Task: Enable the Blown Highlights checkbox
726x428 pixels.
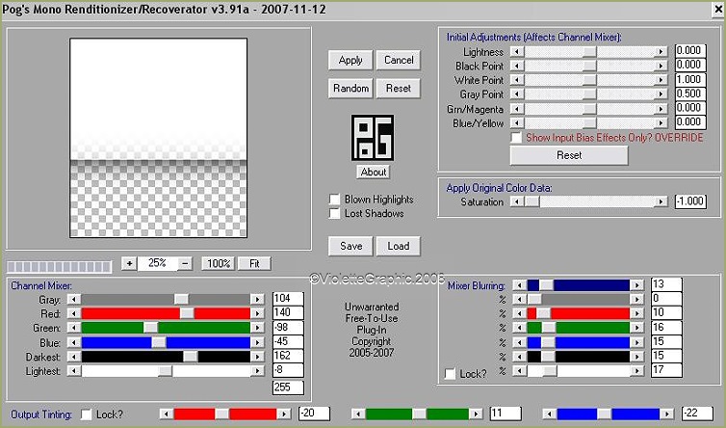Action: pyautogui.click(x=333, y=199)
